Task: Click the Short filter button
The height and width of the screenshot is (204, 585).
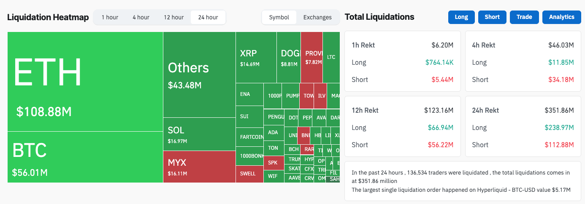Action: pos(492,17)
